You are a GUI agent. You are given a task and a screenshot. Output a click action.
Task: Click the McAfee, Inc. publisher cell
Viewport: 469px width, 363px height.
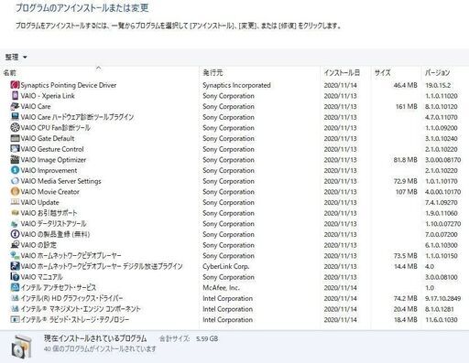point(221,287)
